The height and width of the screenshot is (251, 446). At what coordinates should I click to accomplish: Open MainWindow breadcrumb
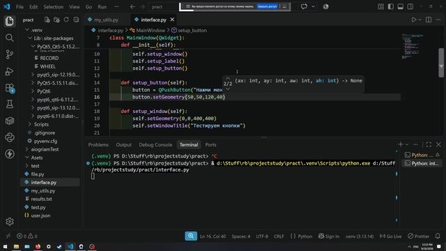click(x=151, y=30)
